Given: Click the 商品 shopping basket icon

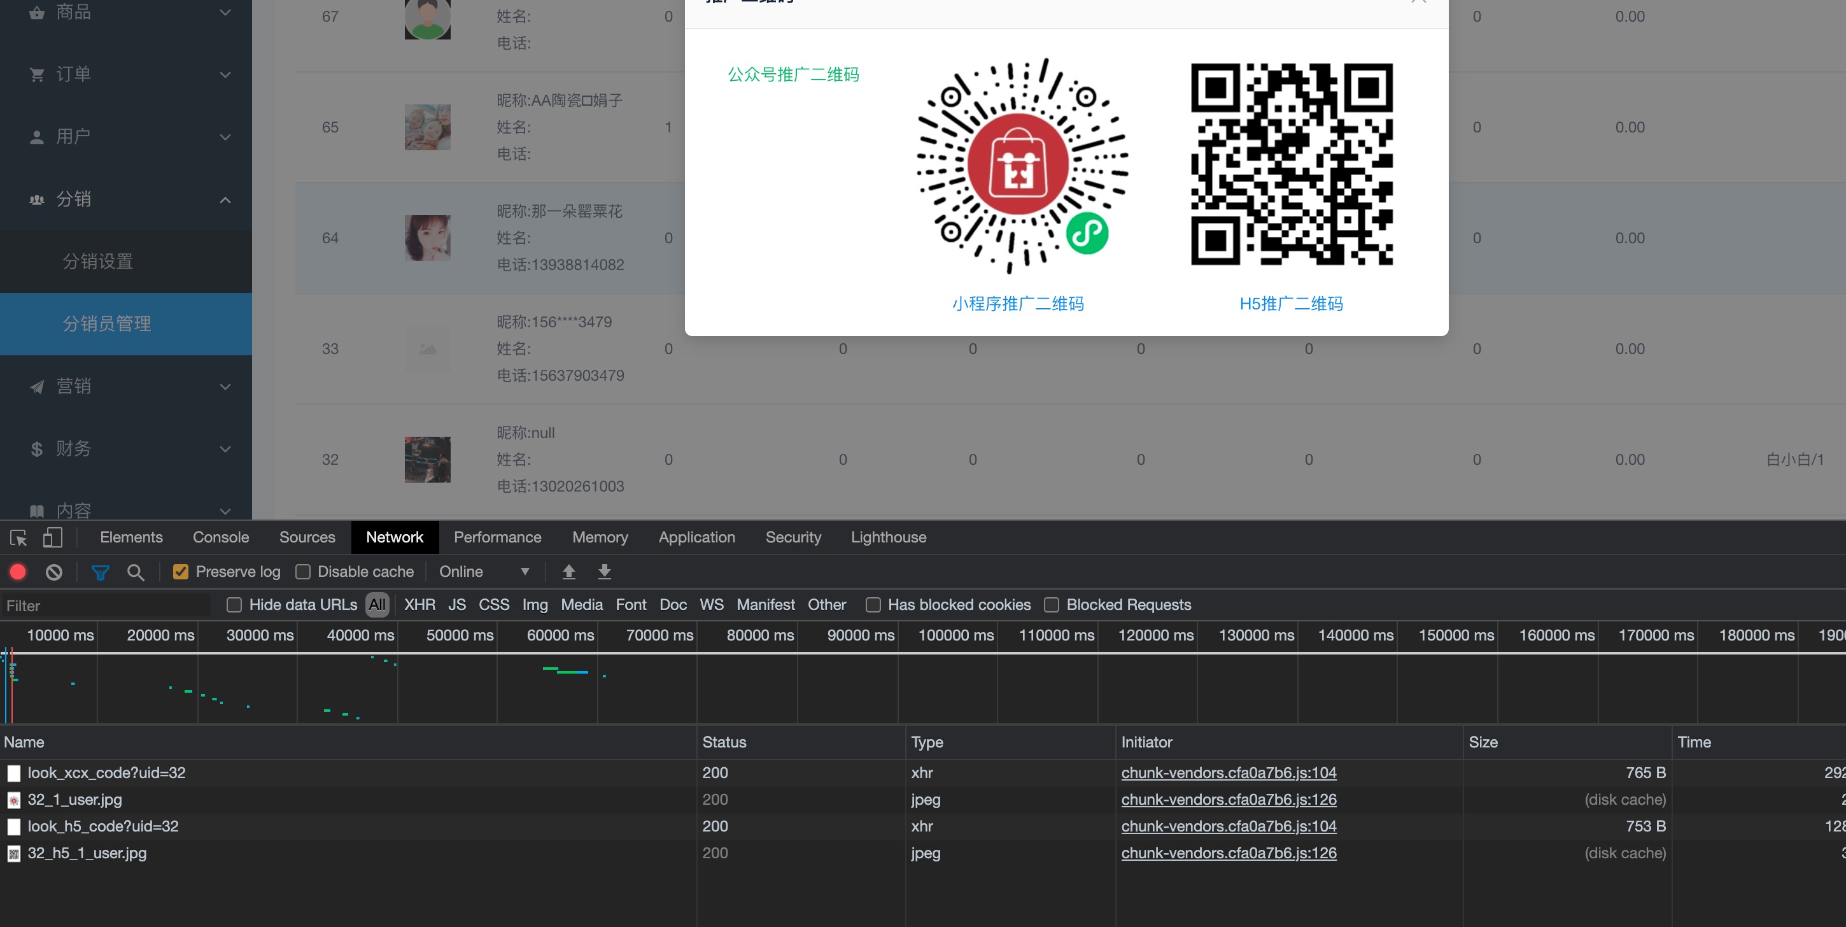Looking at the screenshot, I should pyautogui.click(x=36, y=12).
